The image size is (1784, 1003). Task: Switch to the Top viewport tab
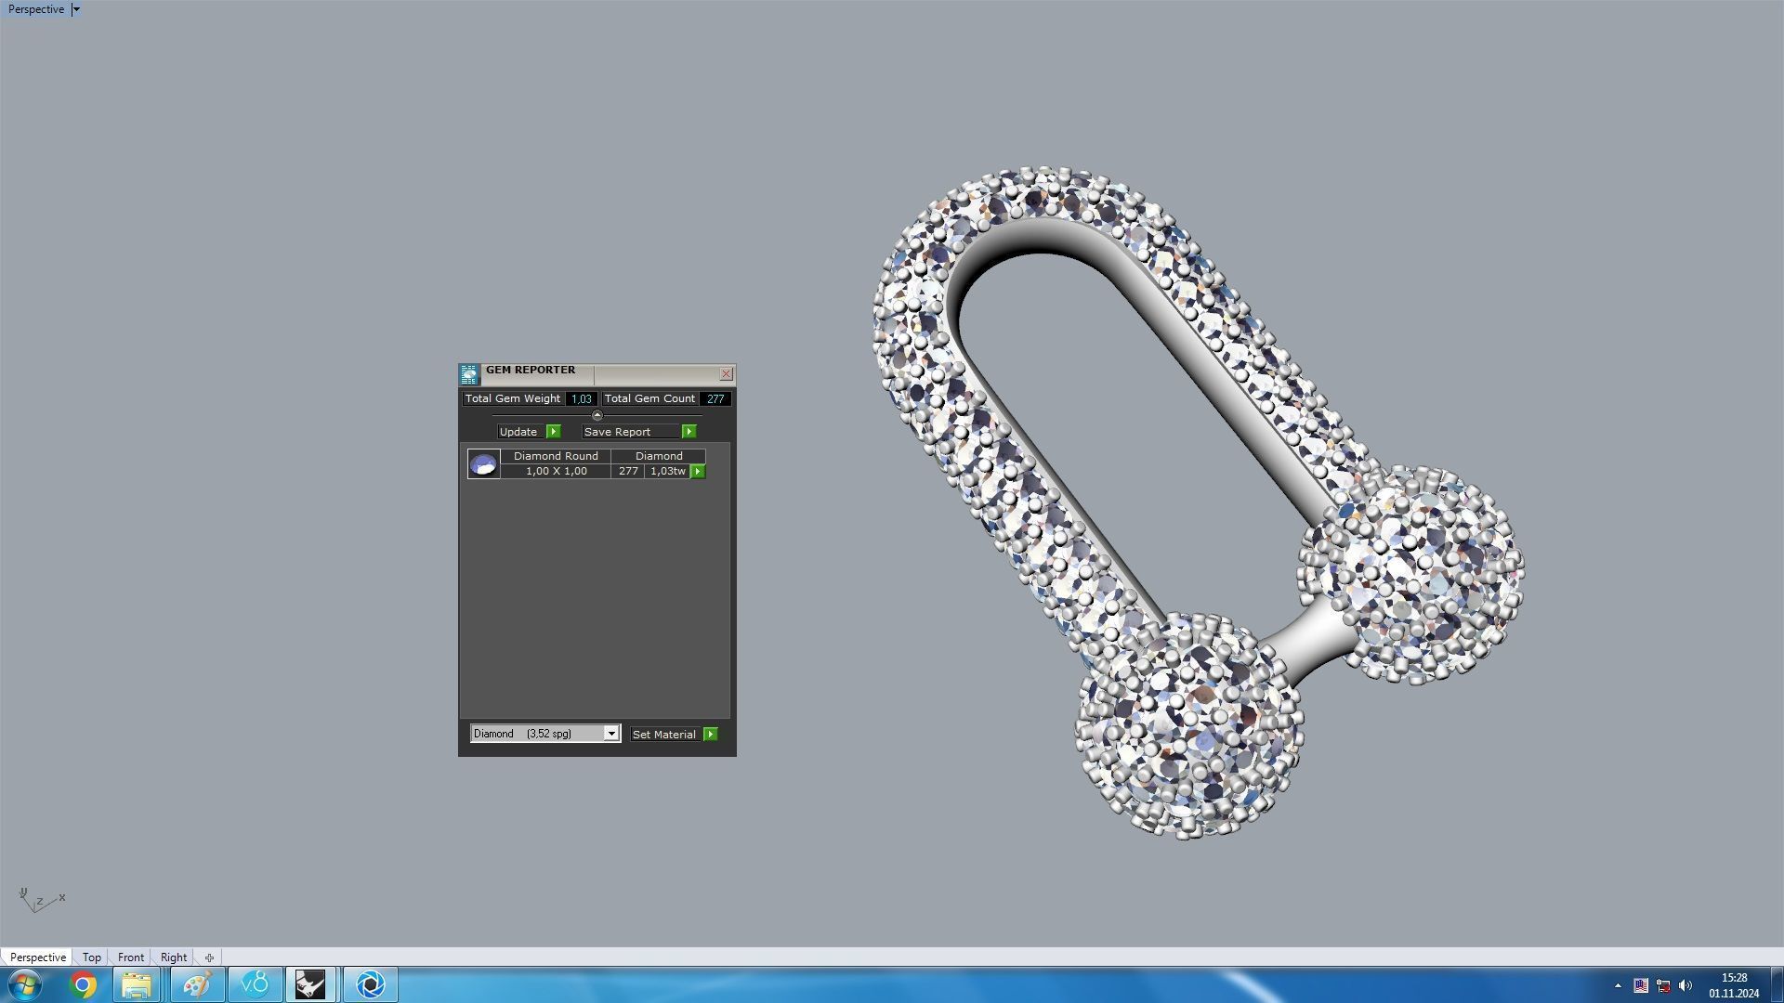(91, 957)
